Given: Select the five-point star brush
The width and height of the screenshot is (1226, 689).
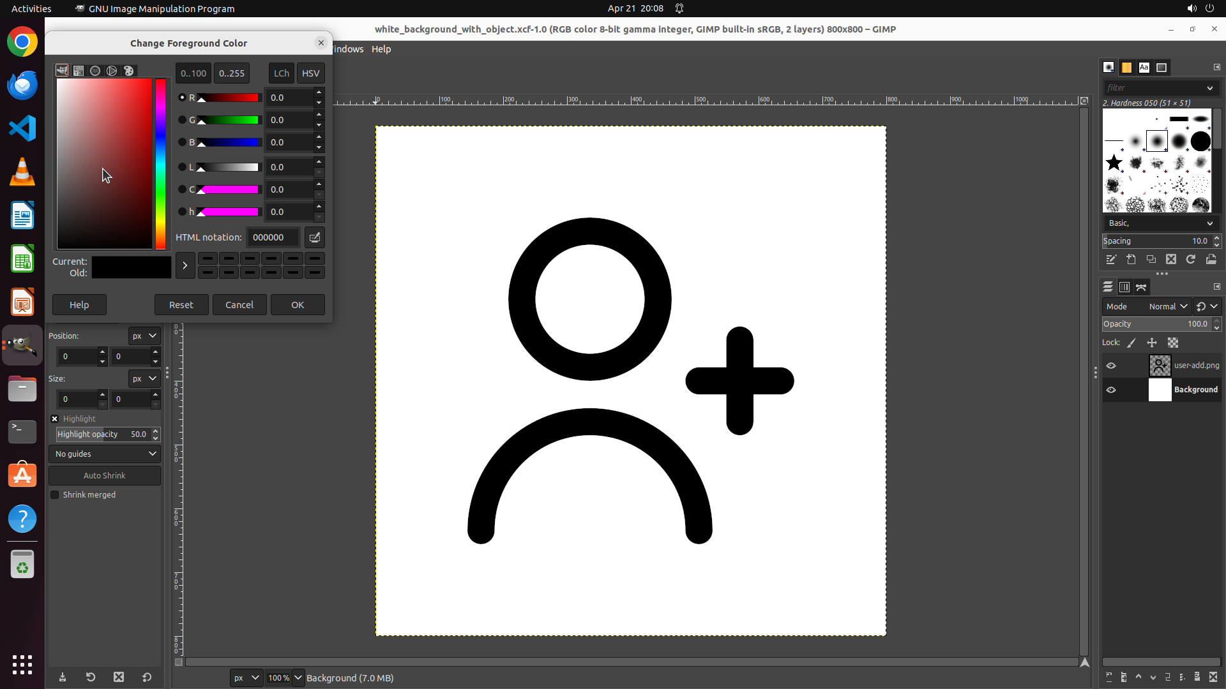Looking at the screenshot, I should [1114, 163].
